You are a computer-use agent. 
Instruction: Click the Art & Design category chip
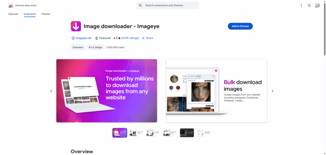[96, 47]
